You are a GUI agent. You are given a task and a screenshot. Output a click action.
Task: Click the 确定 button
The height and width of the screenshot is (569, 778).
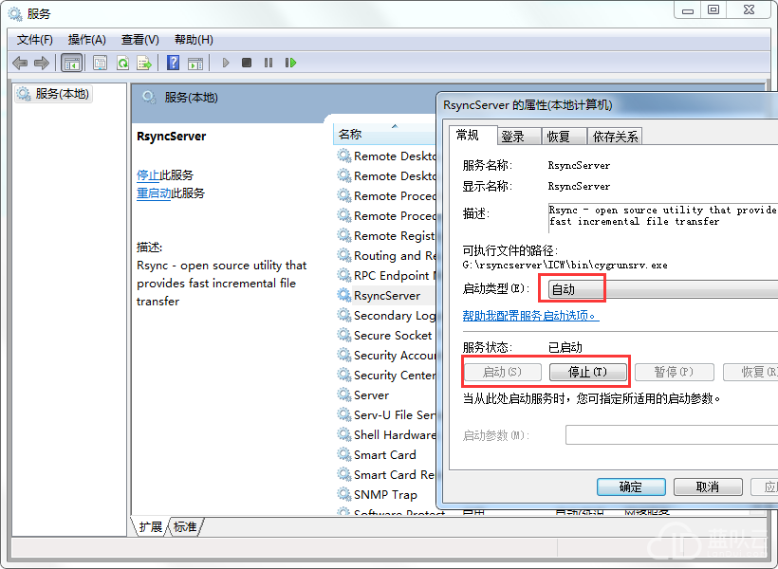[631, 486]
